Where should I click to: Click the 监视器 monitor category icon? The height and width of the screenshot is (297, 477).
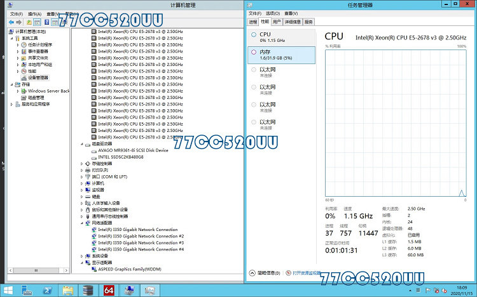(88, 190)
